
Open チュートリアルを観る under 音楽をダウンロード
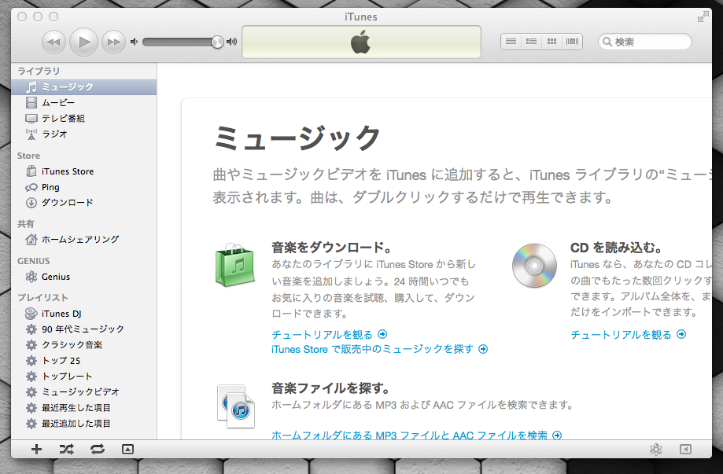[329, 334]
